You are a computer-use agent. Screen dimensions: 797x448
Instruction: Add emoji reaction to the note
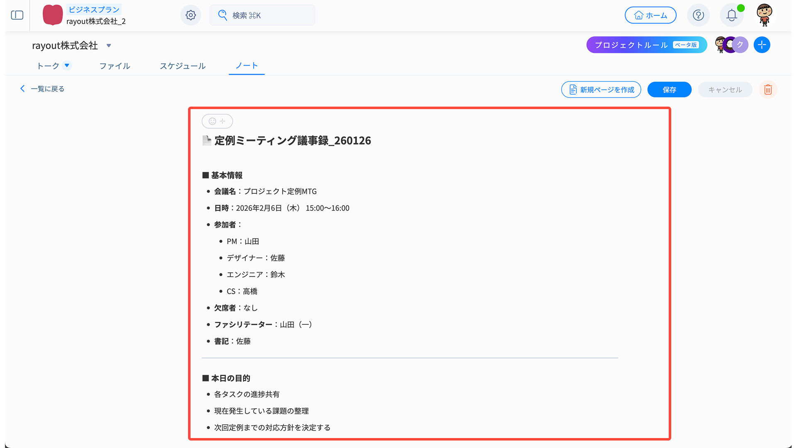click(217, 121)
